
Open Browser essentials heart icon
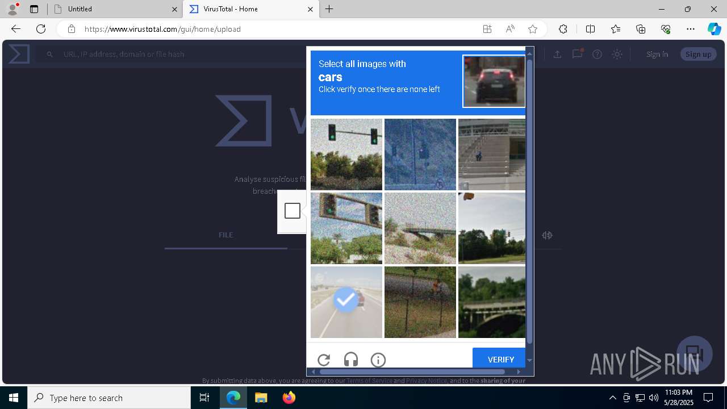click(666, 29)
